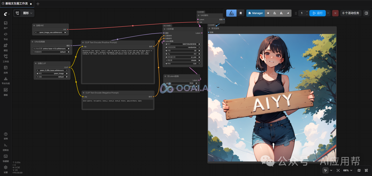Open the qwen_image type selector in 加载CLIP
The width and height of the screenshot is (372, 176).
click(x=52, y=73)
